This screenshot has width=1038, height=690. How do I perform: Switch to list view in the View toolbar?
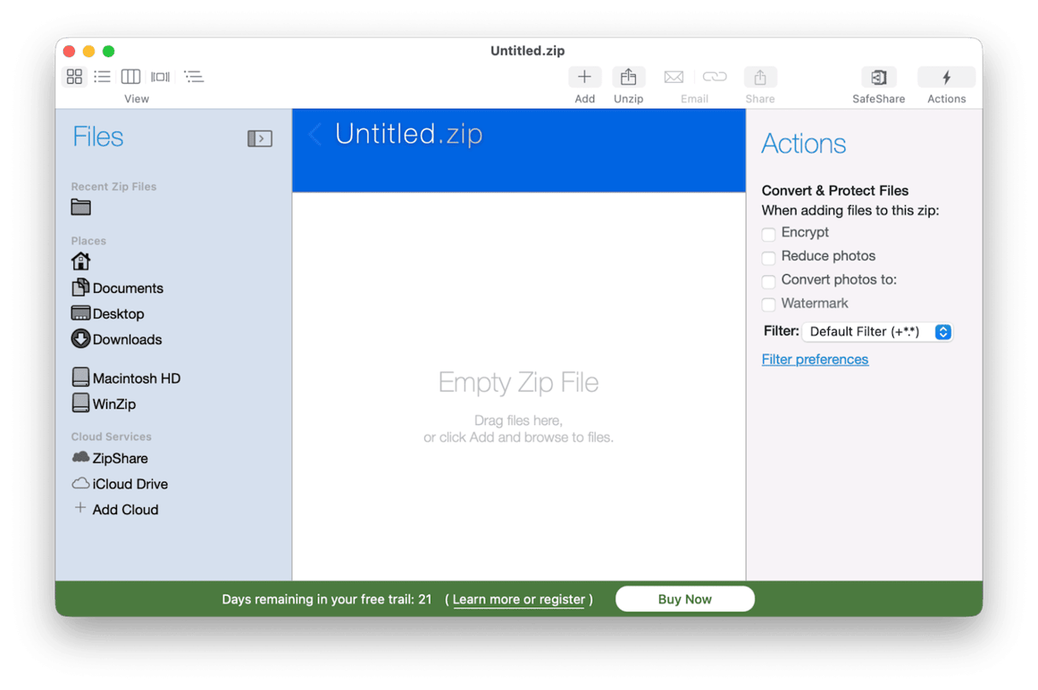(x=102, y=76)
